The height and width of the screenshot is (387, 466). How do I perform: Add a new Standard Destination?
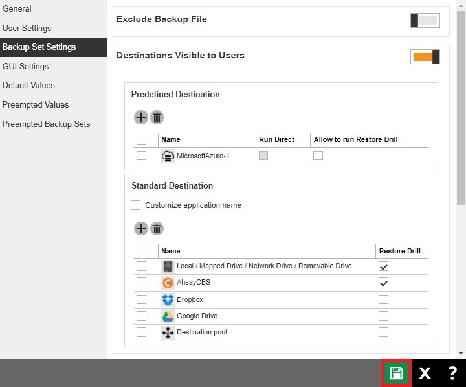tap(141, 229)
